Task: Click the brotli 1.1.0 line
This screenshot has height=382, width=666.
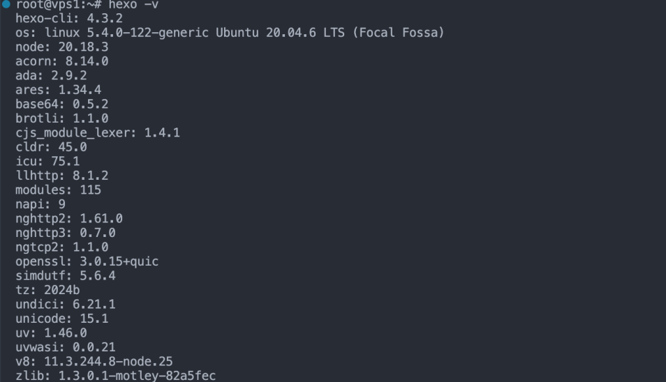Action: pyautogui.click(x=61, y=119)
